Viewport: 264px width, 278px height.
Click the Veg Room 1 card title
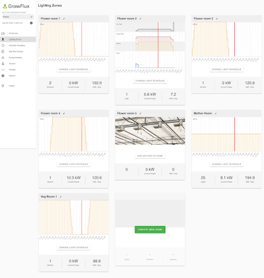pos(49,197)
